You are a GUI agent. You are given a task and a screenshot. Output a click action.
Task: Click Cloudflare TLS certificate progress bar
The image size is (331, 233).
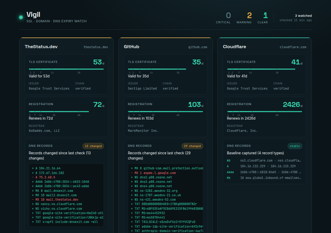click(x=265, y=69)
